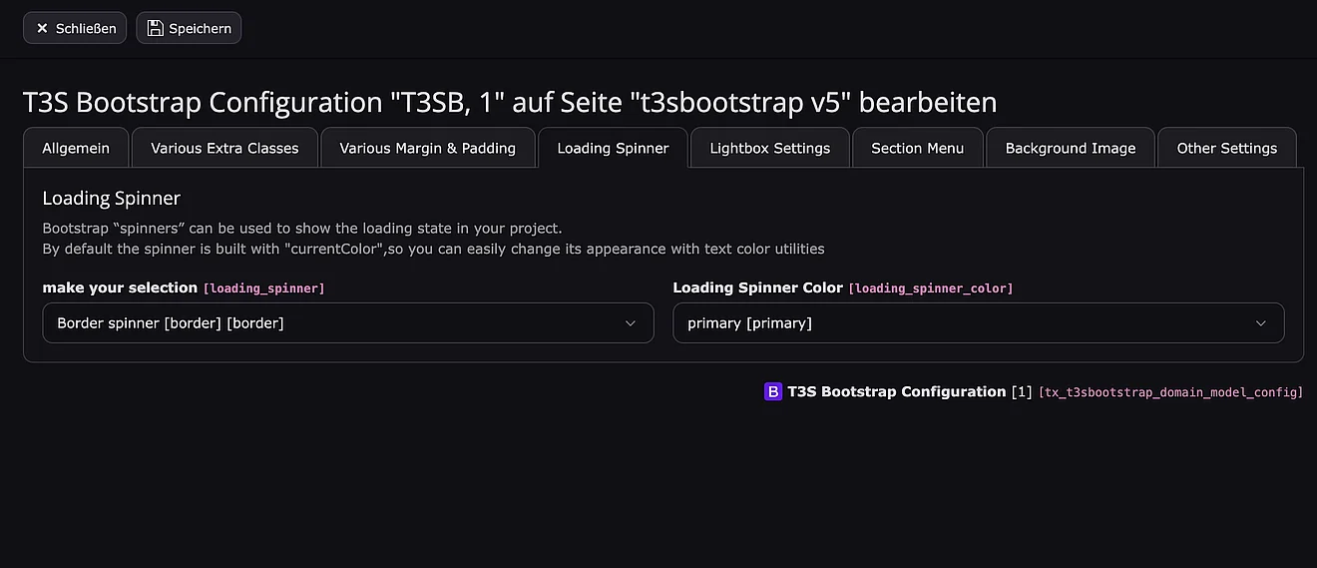Click the tx_t3sbootstrap_domain_model_config table name
This screenshot has height=568, width=1317.
pyautogui.click(x=1170, y=393)
